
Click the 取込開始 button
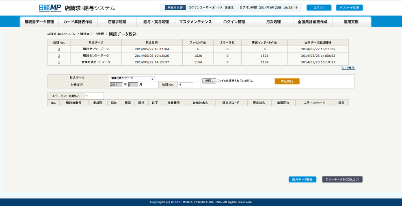[x=287, y=81]
